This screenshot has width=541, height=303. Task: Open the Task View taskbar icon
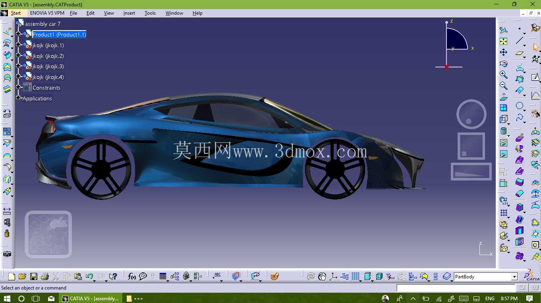coord(36,298)
